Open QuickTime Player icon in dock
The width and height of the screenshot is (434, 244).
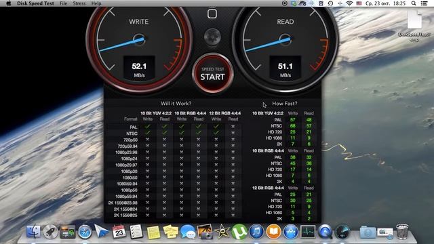click(x=325, y=232)
